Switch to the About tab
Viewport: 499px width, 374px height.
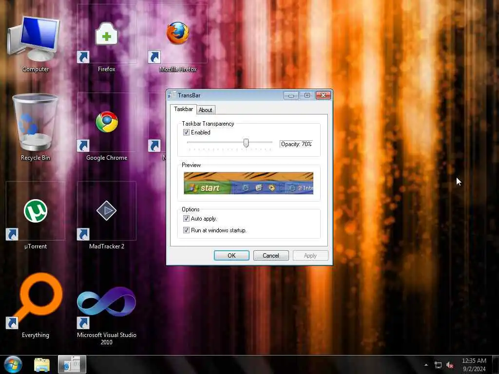pos(206,110)
